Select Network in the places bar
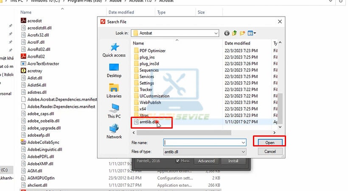 click(114, 132)
